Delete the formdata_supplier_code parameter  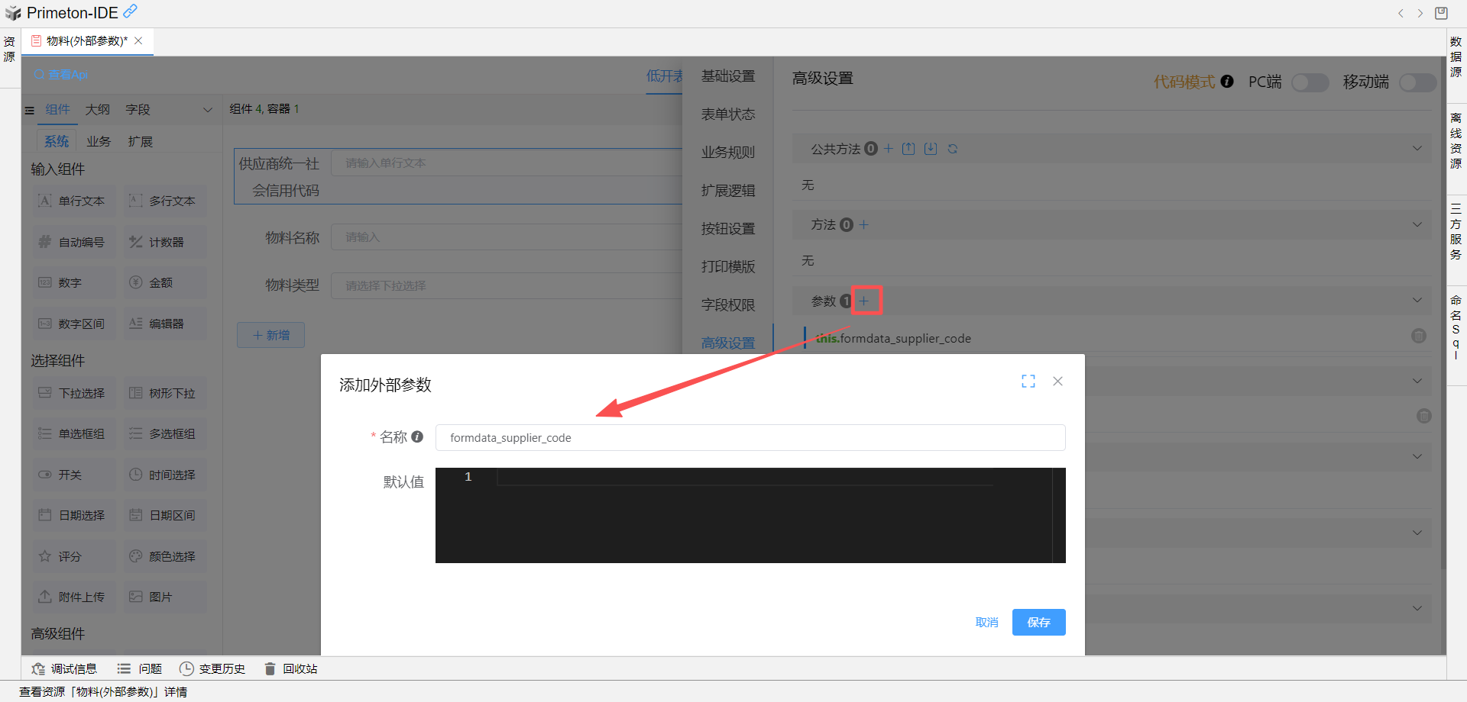[x=1418, y=337]
